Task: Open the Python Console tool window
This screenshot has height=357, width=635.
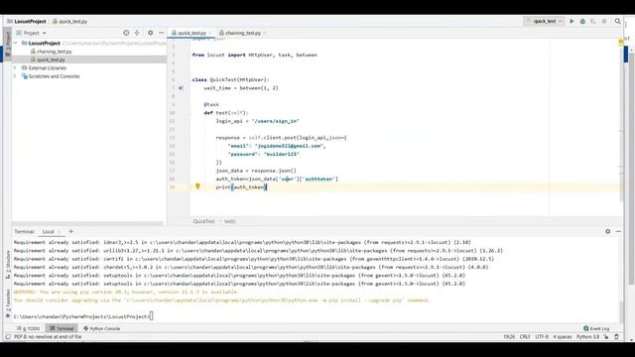Action: [x=101, y=328]
